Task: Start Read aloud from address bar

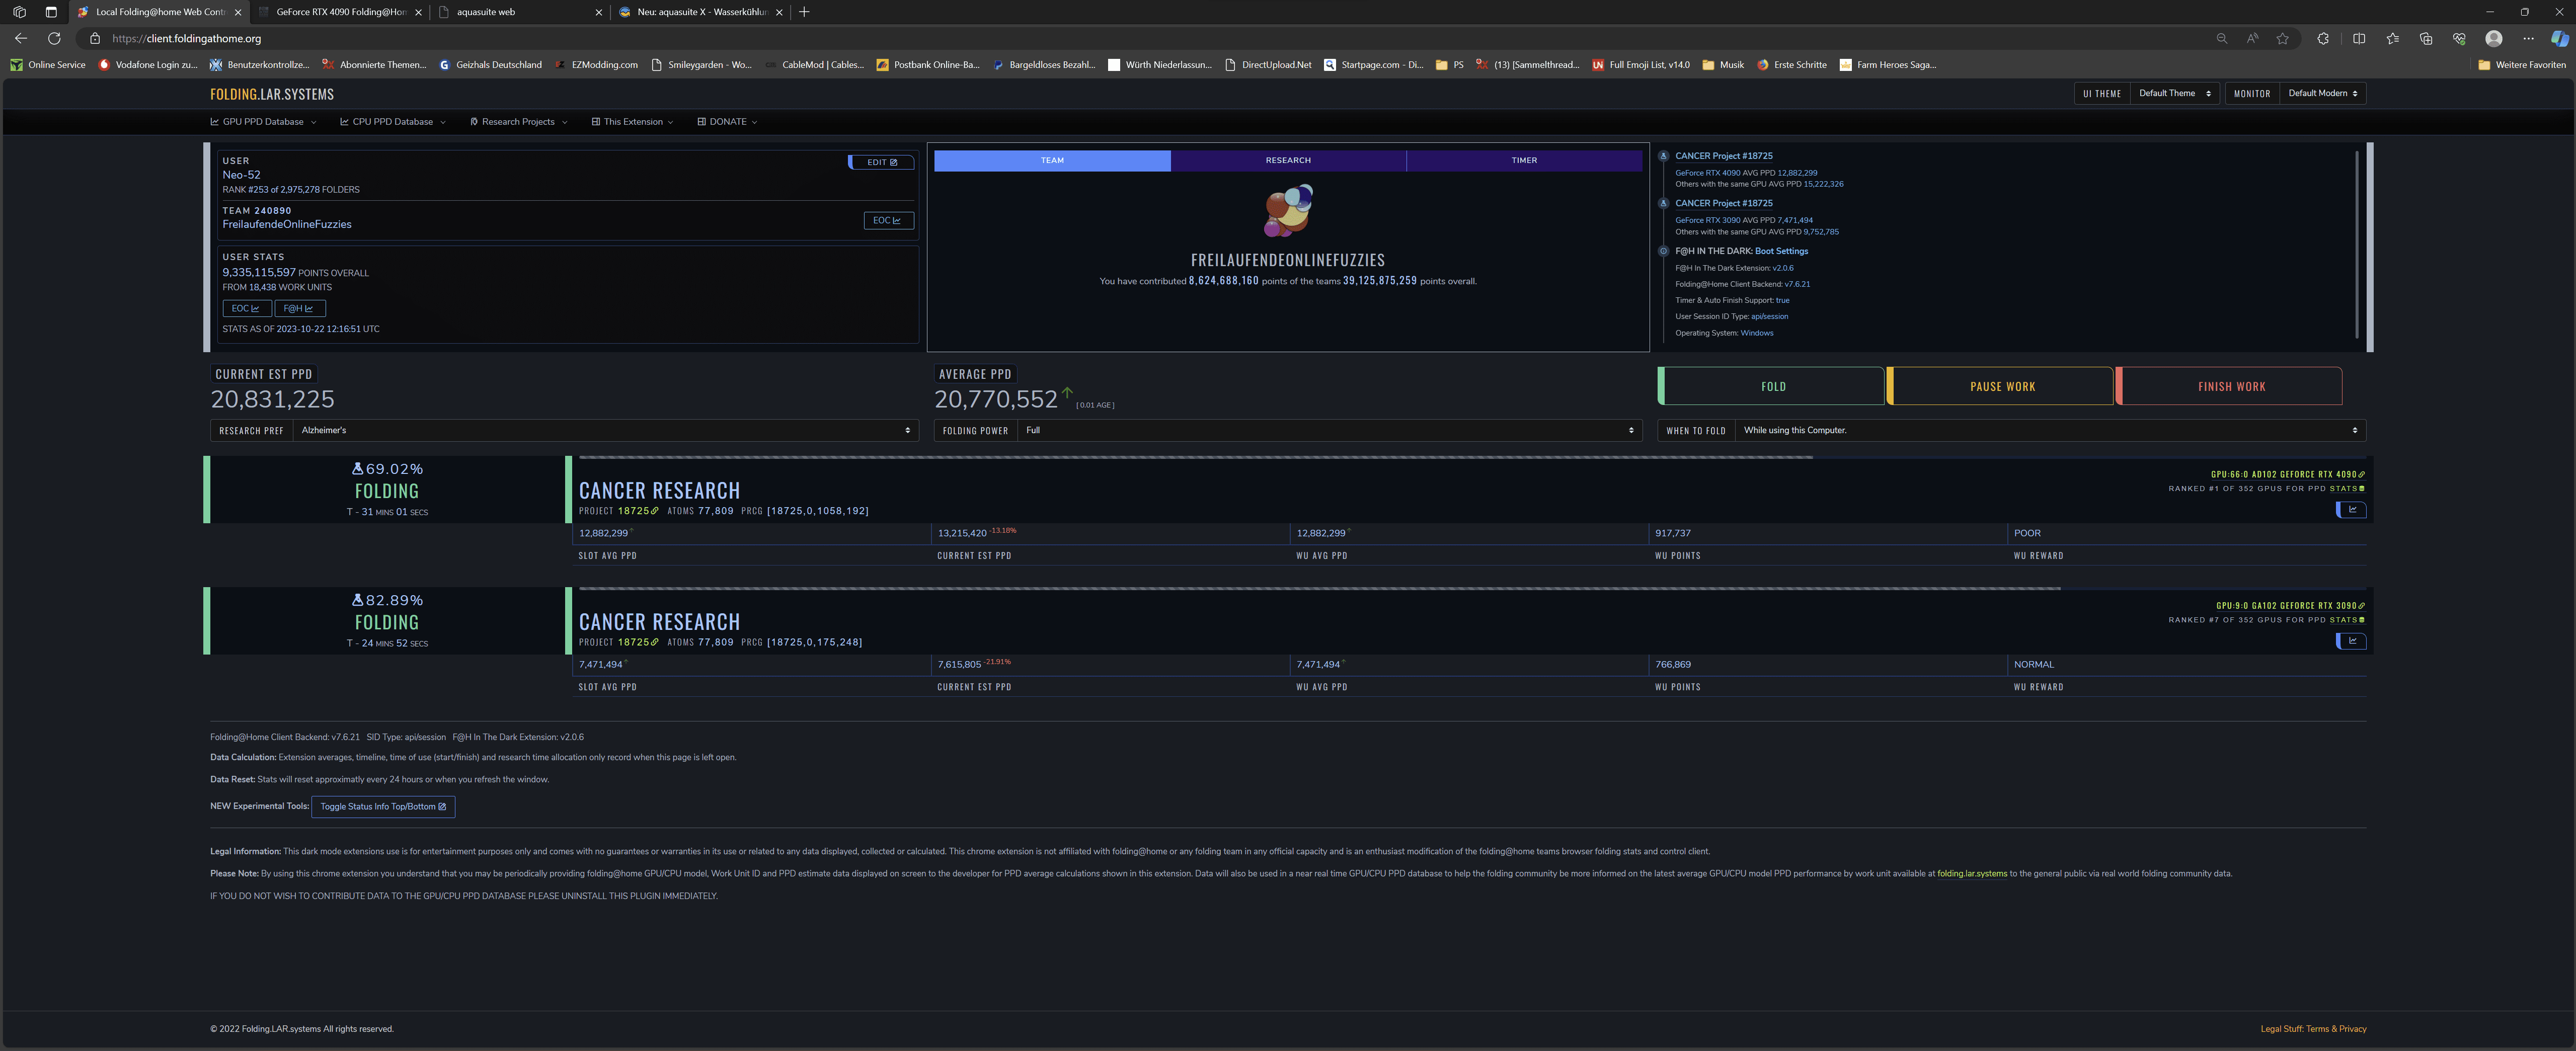Action: click(x=2252, y=38)
